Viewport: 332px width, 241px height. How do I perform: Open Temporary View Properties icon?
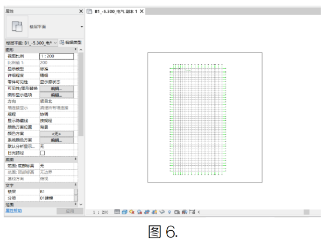click(x=177, y=212)
